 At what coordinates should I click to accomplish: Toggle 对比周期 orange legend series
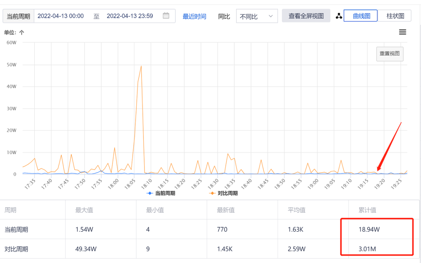(223, 193)
